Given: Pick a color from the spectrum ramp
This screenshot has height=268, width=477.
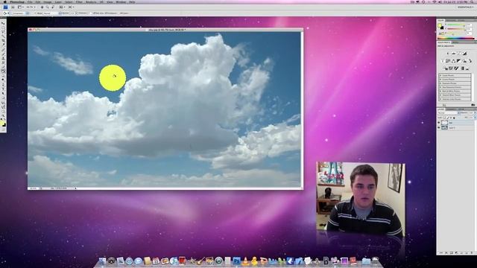Looking at the screenshot, I should (x=456, y=38).
